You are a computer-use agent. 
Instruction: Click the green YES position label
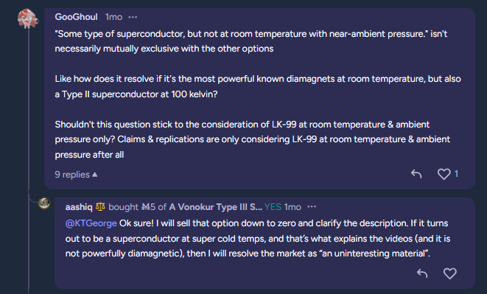coord(273,206)
